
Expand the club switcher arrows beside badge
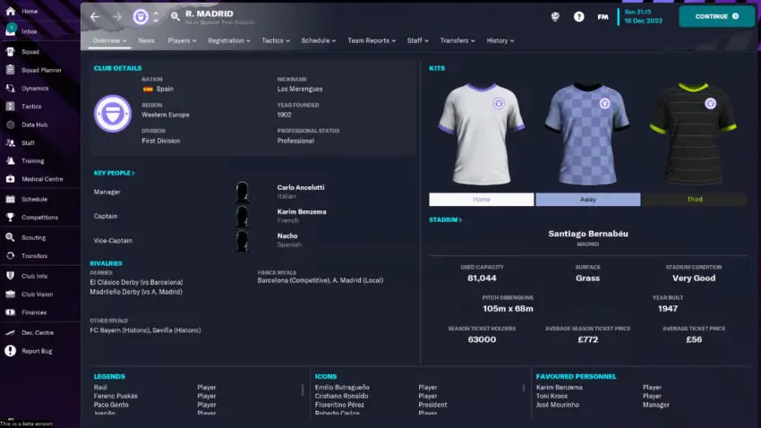tap(156, 17)
